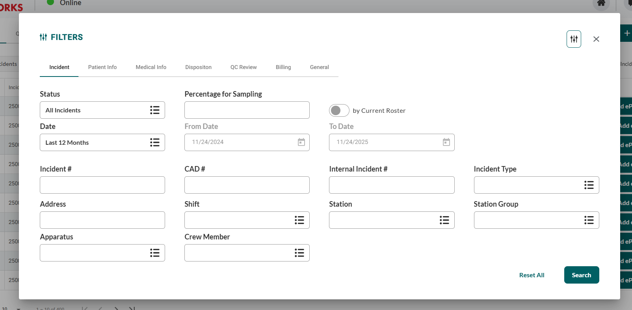Open the Station dropdown
This screenshot has height=310, width=632.
pyautogui.click(x=391, y=220)
